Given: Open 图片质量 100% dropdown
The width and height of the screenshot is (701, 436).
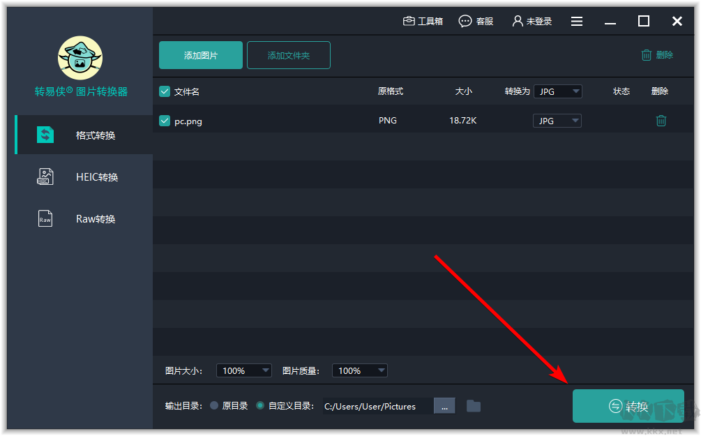Looking at the screenshot, I should pyautogui.click(x=360, y=370).
